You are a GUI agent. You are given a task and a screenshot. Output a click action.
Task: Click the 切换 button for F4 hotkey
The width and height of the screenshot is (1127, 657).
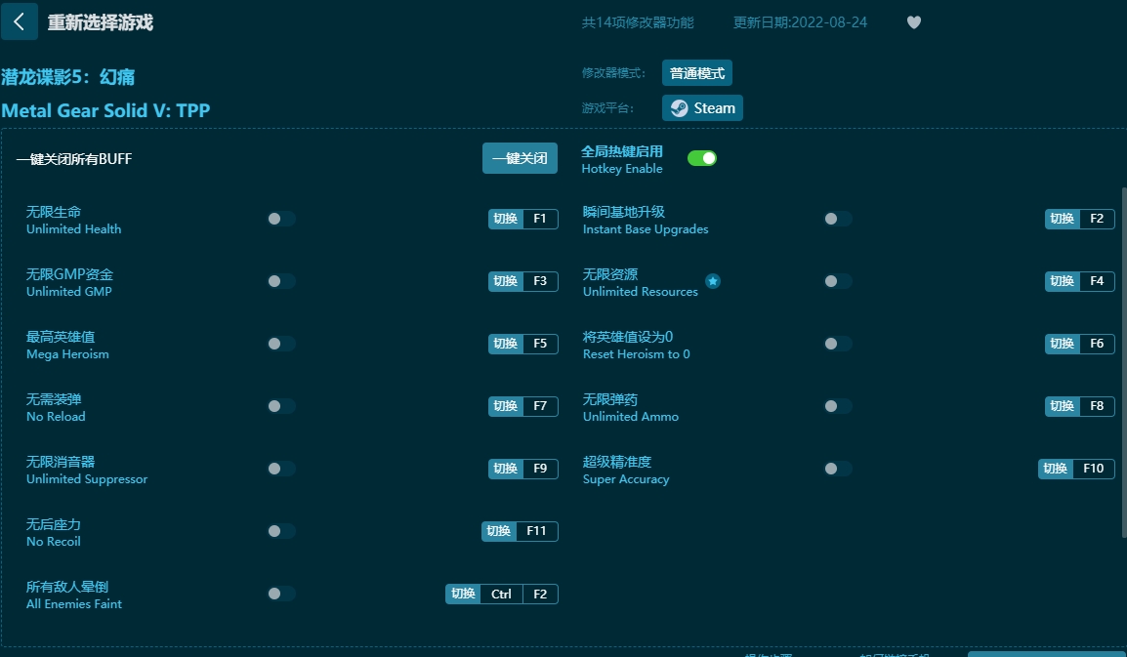click(x=1062, y=281)
